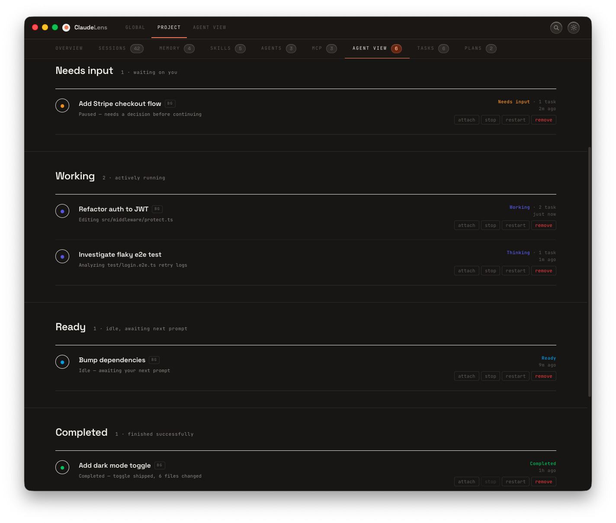
Task: Remove the Add Stripe checkout flow agent
Action: click(544, 120)
